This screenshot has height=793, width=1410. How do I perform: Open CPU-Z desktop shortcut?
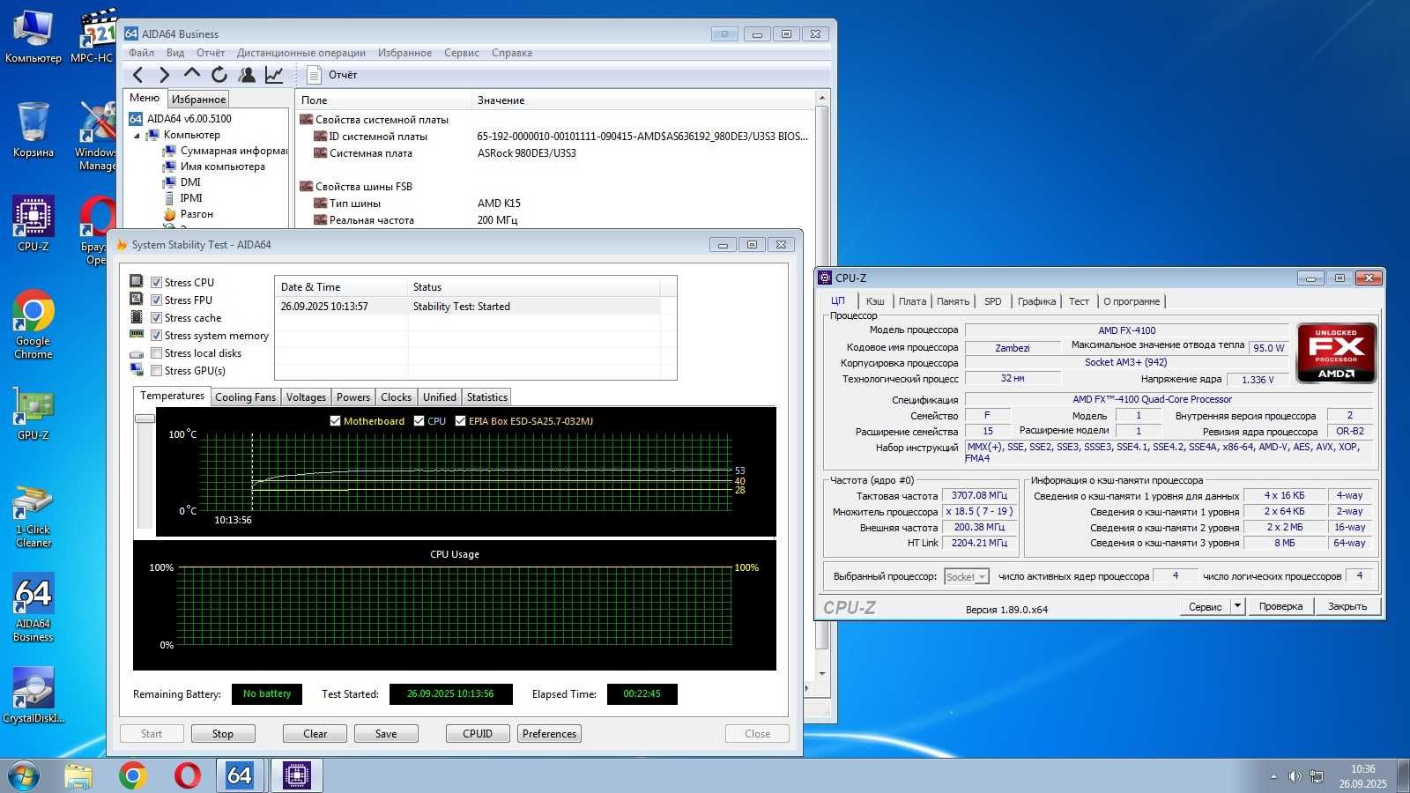33,224
